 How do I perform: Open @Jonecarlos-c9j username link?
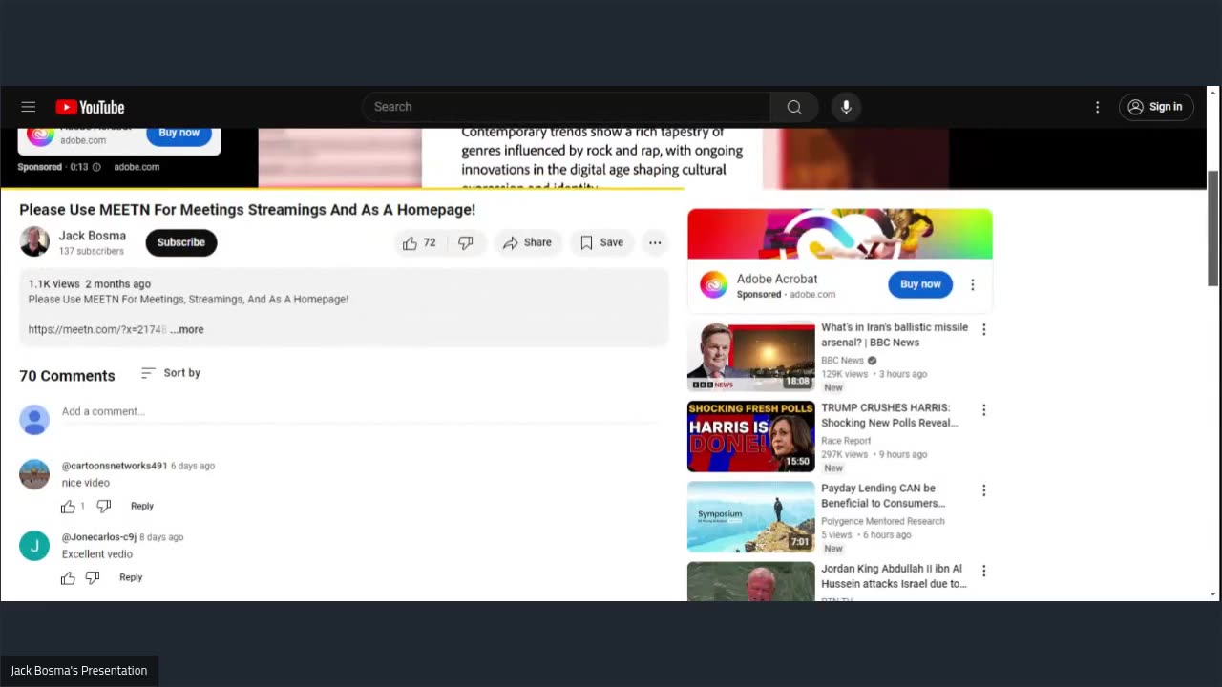pyautogui.click(x=99, y=537)
